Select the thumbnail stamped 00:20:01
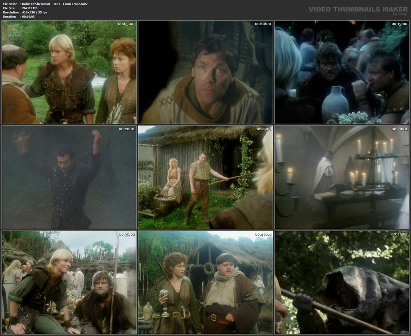 coord(69,177)
